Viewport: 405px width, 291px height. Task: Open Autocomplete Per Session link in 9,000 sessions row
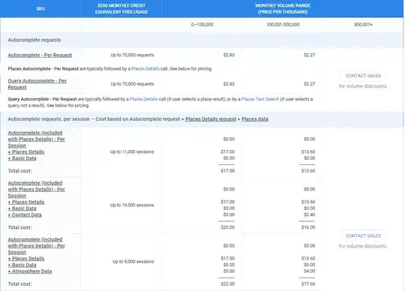point(37,246)
